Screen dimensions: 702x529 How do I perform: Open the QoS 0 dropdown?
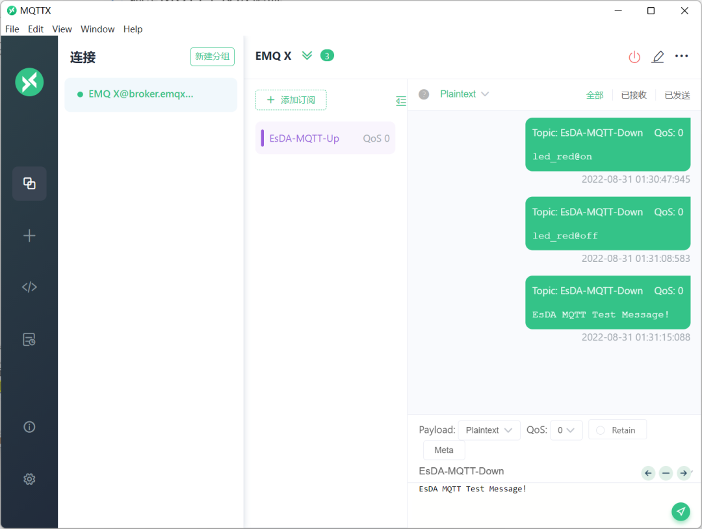pyautogui.click(x=566, y=430)
